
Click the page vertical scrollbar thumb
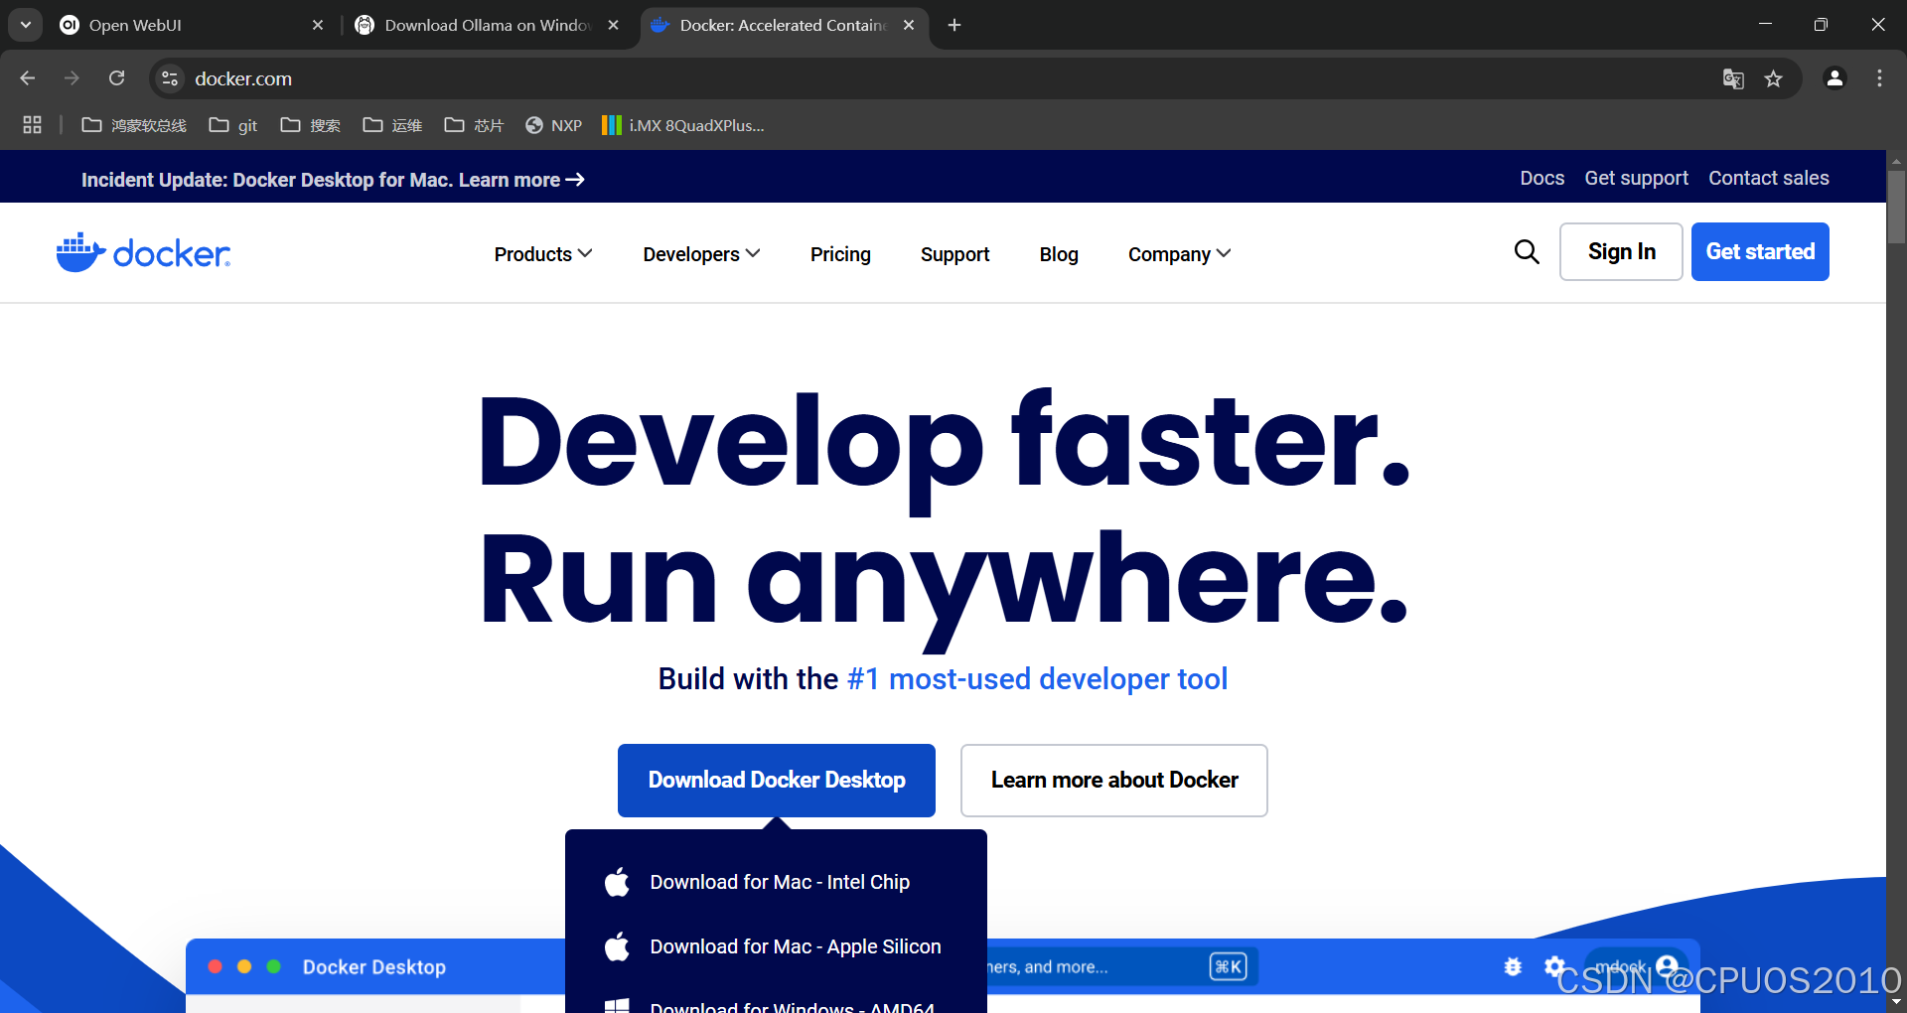1896,207
